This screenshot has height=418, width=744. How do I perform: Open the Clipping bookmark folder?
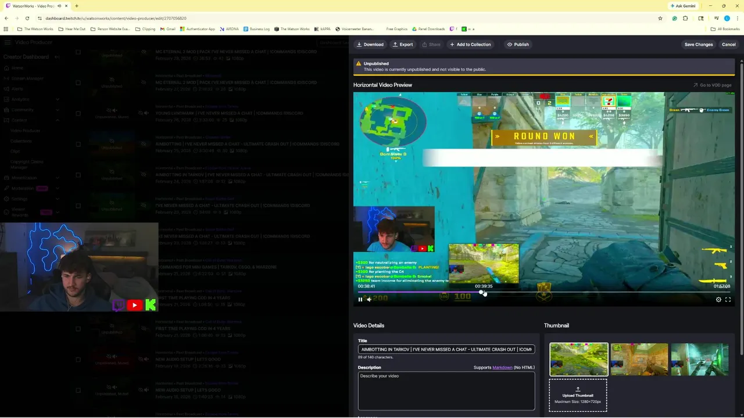point(145,29)
